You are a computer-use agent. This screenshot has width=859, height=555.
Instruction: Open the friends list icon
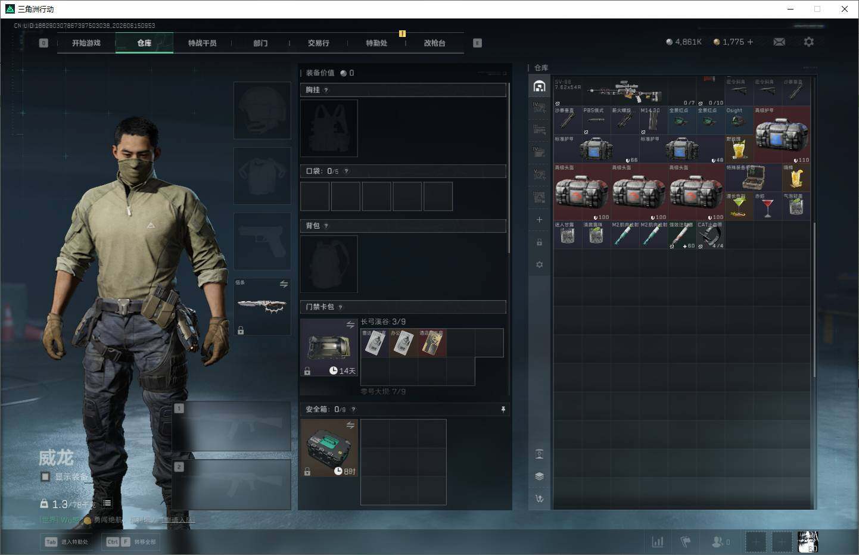720,542
